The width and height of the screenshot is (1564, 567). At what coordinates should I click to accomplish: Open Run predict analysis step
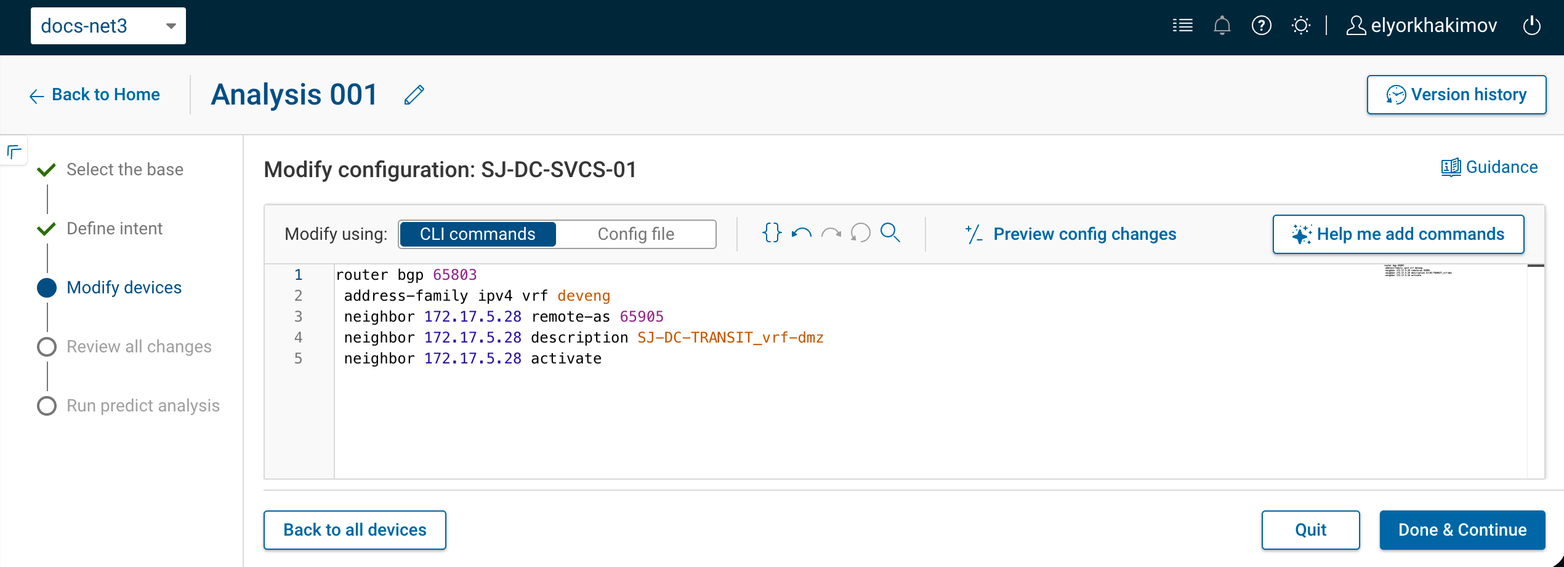[x=143, y=406]
